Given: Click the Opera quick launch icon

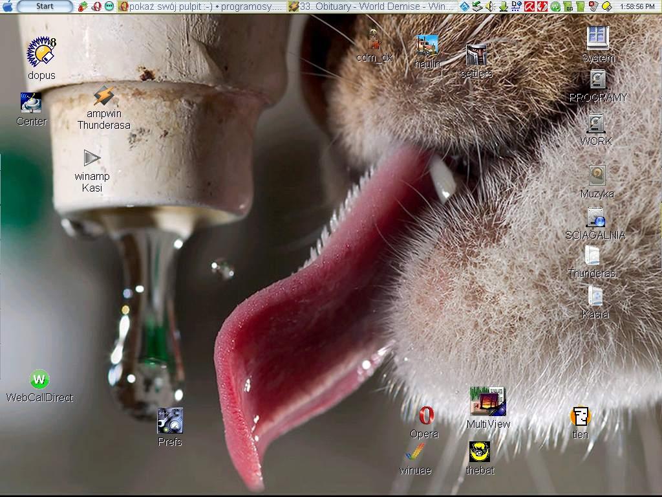Looking at the screenshot, I should point(96,6).
